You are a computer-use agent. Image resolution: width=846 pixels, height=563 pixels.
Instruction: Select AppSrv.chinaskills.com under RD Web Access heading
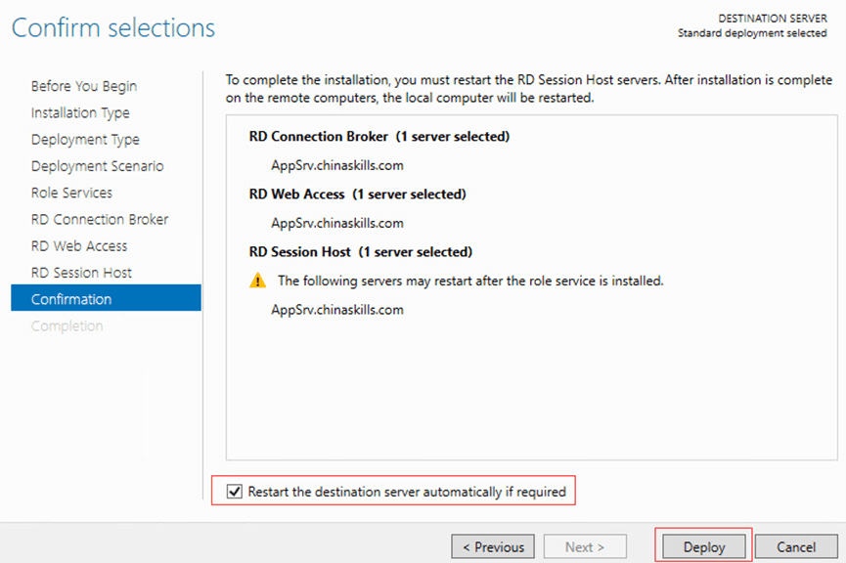336,223
